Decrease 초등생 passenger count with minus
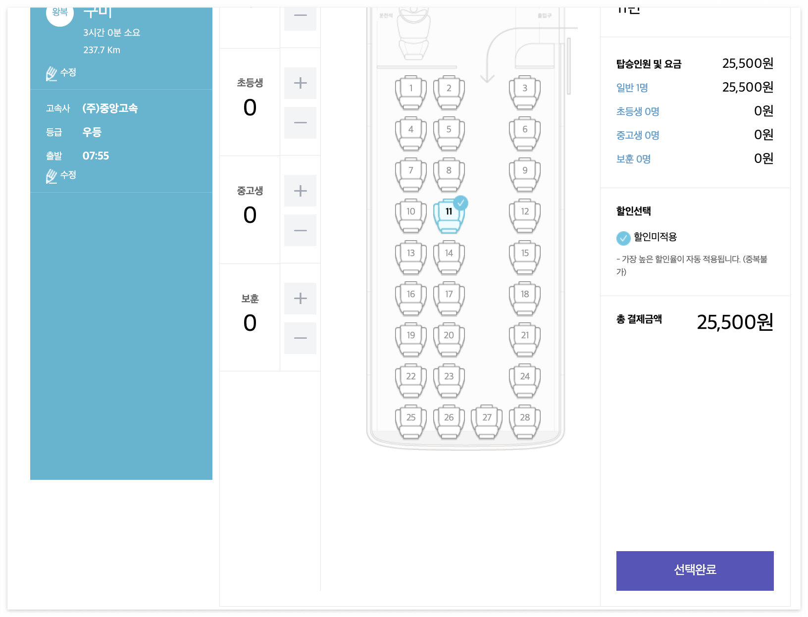Viewport: 808px width, 617px height. (300, 122)
